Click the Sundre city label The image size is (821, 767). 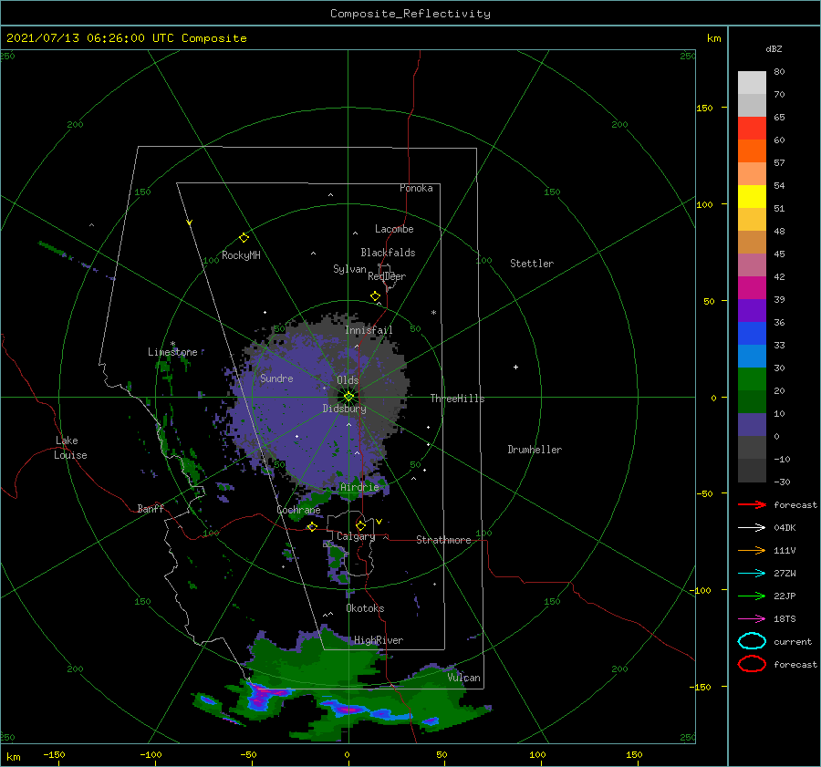coord(276,378)
